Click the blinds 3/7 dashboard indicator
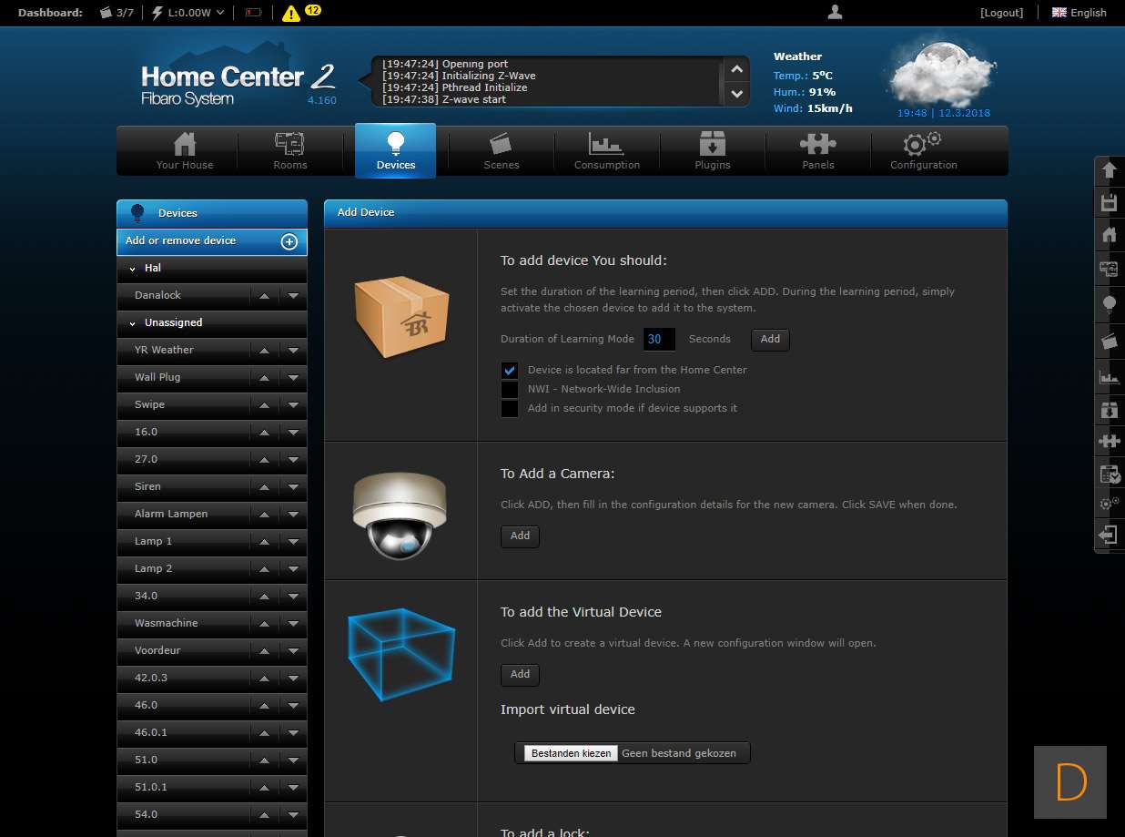Image resolution: width=1125 pixels, height=837 pixels. pyautogui.click(x=117, y=13)
